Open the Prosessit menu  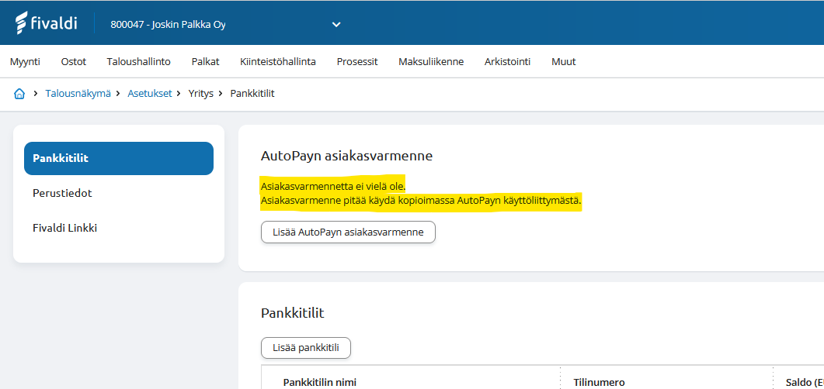(357, 62)
